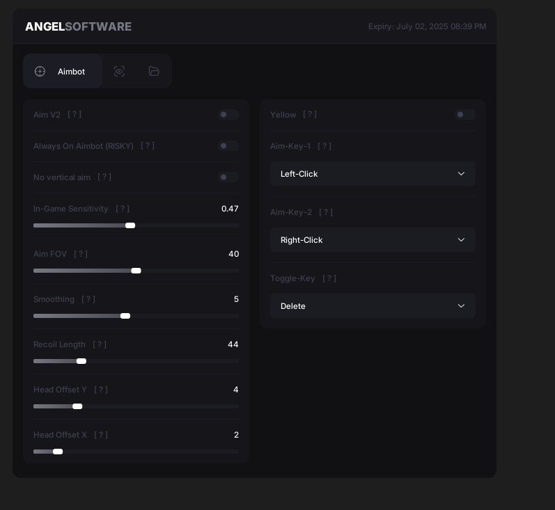This screenshot has height=510, width=555.
Task: Show the [?] tooltip for Toggle-Key
Action: click(x=329, y=278)
